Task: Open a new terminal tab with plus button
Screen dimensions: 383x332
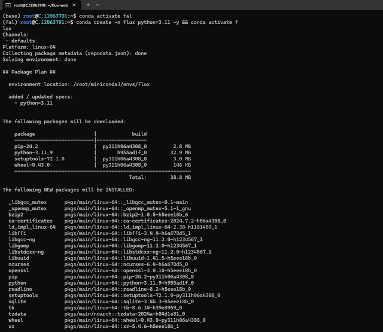Action: 88,5
